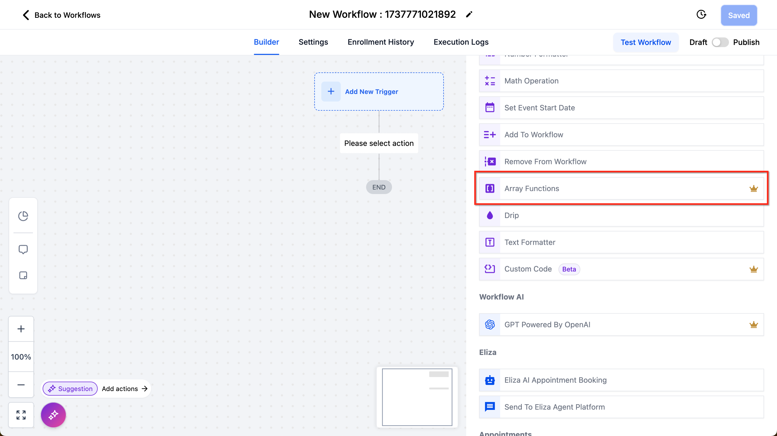Click Add New Trigger box
777x436 pixels.
tap(379, 92)
